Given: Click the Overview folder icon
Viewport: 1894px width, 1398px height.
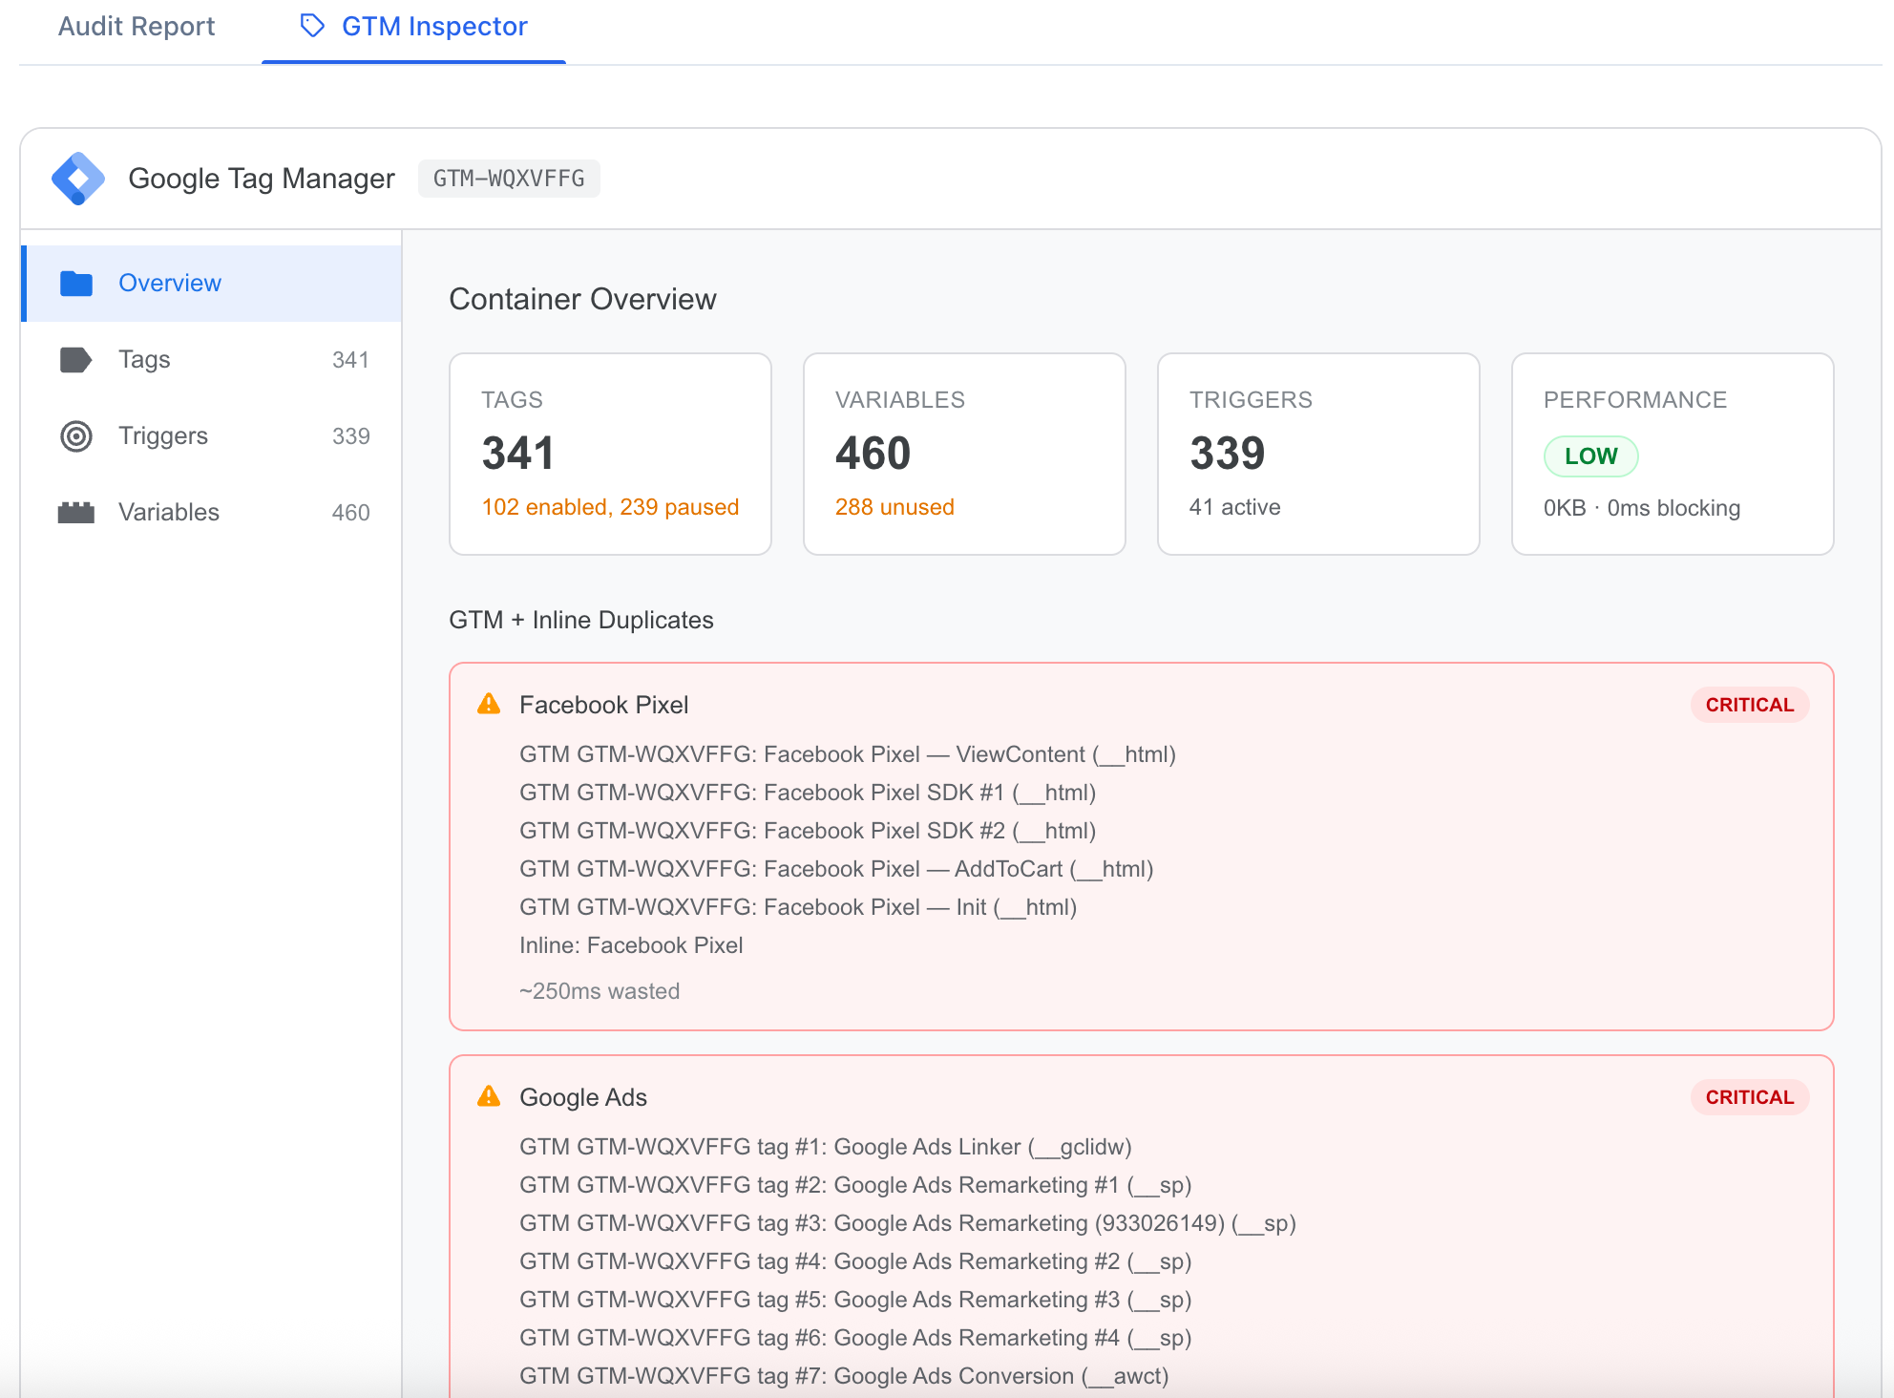Looking at the screenshot, I should pos(76,284).
